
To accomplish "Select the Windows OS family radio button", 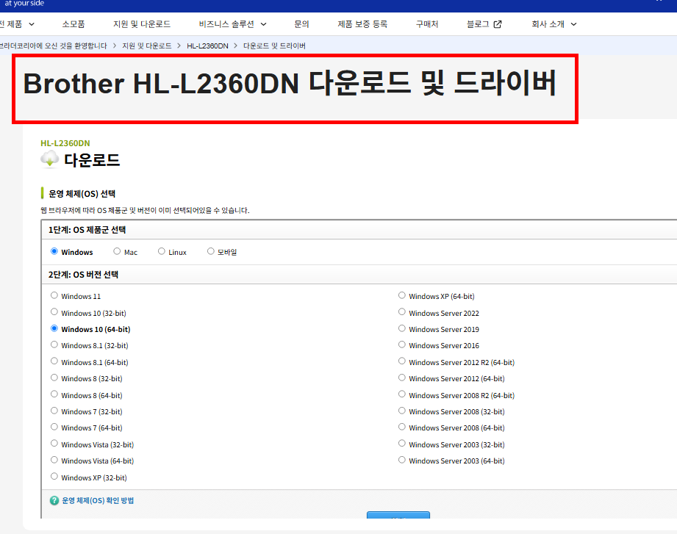I will coord(54,251).
